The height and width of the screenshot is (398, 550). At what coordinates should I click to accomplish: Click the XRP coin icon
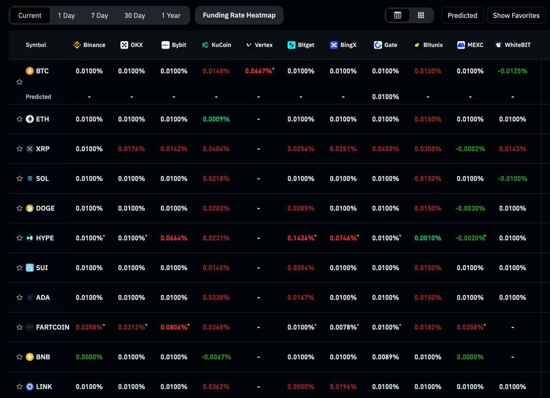pyautogui.click(x=30, y=149)
